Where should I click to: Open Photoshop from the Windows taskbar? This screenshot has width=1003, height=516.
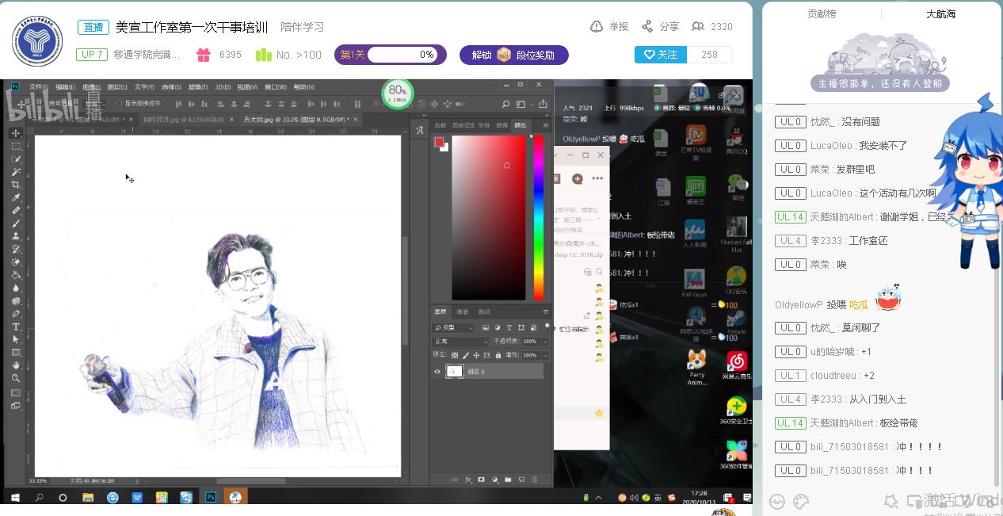tap(211, 498)
